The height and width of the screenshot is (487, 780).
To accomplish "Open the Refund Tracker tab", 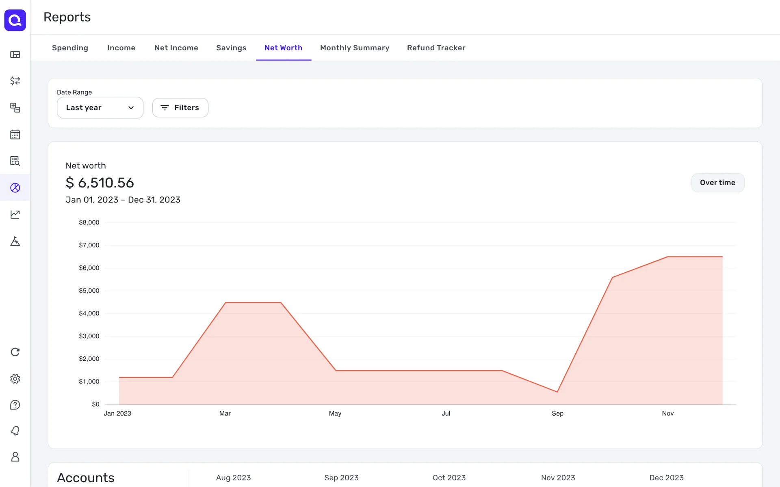I will [436, 48].
